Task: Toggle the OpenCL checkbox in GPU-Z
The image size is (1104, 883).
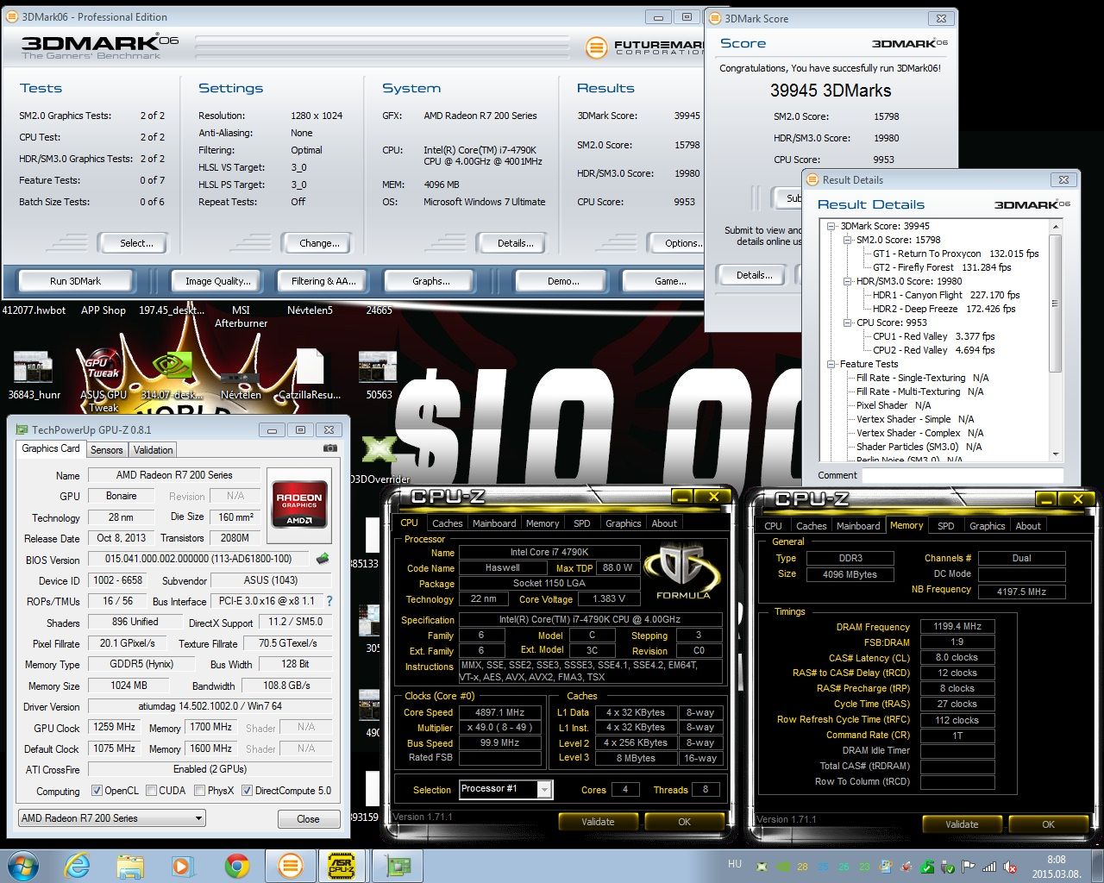Action: pyautogui.click(x=97, y=791)
